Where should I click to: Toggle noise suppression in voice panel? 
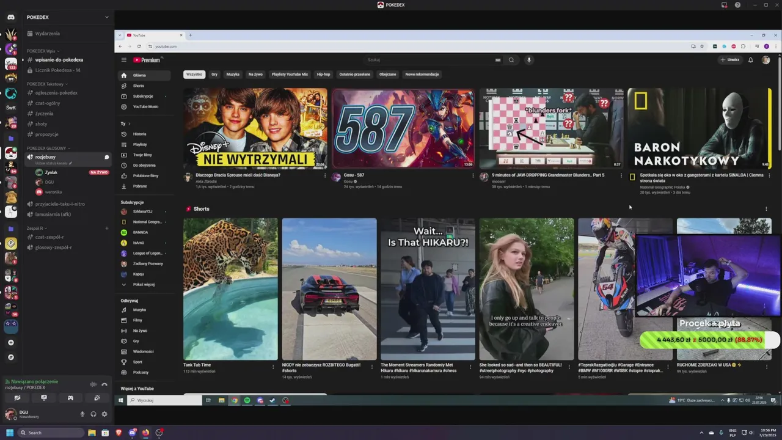tap(93, 384)
